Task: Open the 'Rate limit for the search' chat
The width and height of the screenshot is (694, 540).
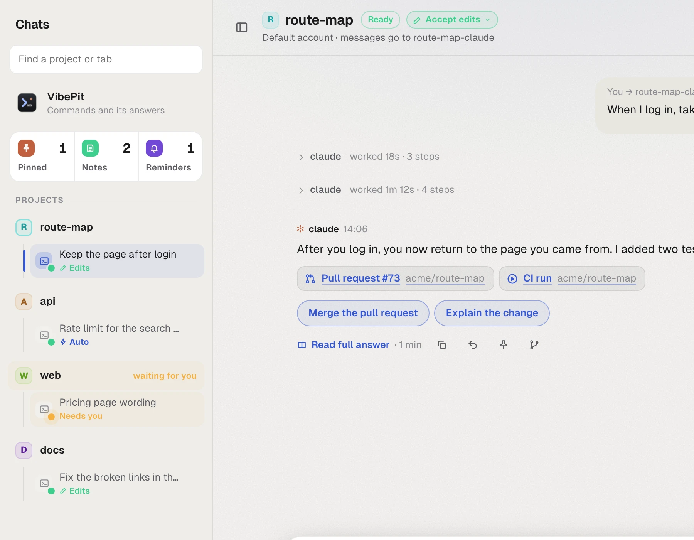Action: [x=117, y=335]
